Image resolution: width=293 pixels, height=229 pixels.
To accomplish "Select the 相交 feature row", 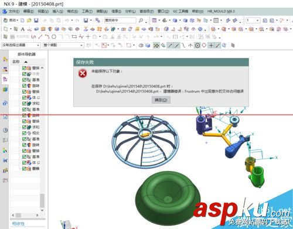I will (x=31, y=133).
